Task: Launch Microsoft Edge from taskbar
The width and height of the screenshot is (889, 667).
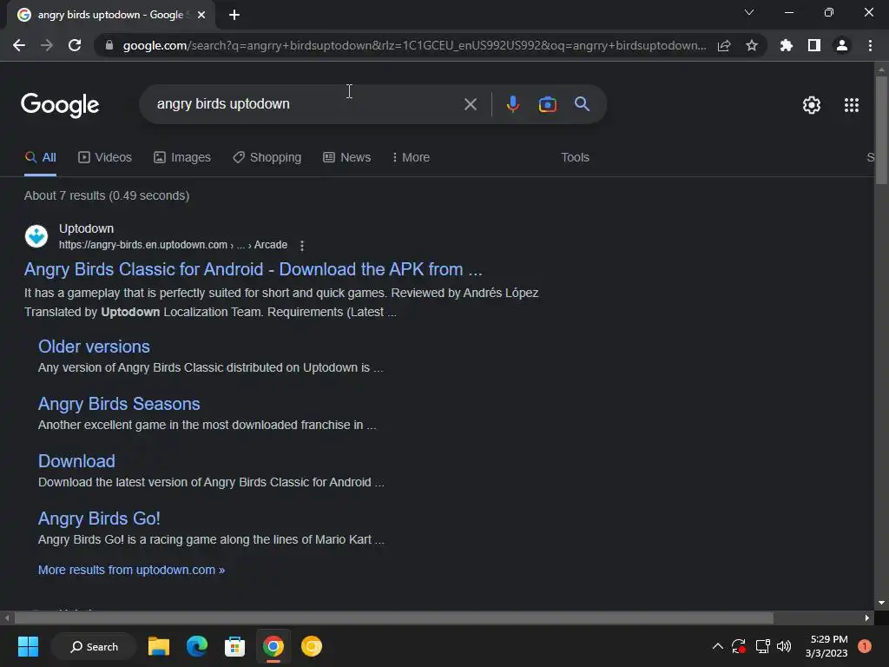Action: point(197,646)
